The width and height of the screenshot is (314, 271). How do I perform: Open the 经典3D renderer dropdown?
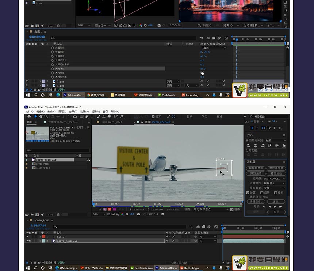point(231,26)
